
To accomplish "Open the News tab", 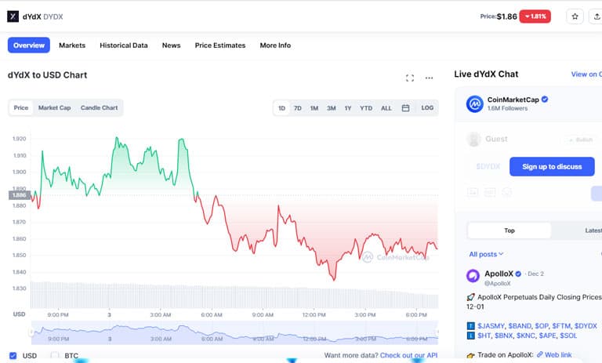I will (171, 45).
